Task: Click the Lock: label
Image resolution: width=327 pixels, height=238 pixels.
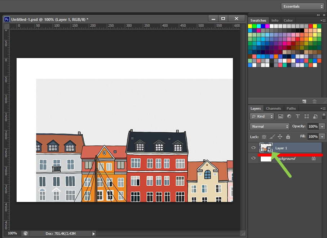Action: (x=254, y=137)
